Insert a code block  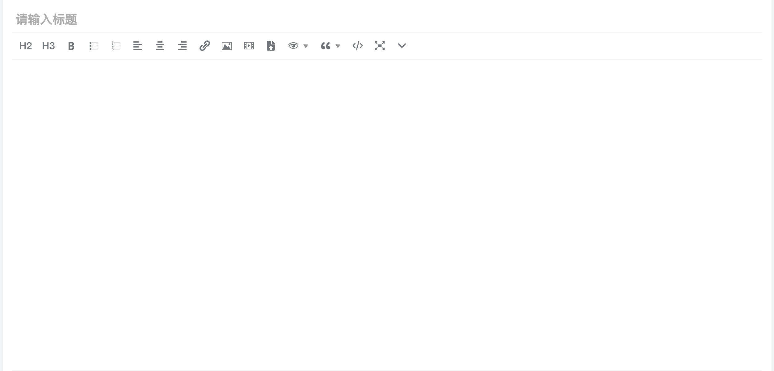pyautogui.click(x=358, y=46)
